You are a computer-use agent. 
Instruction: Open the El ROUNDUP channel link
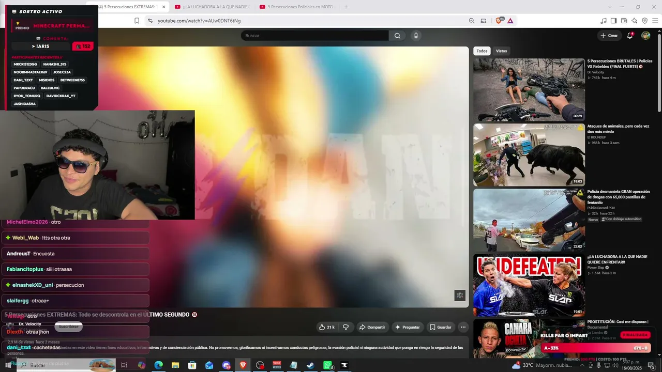pyautogui.click(x=596, y=137)
